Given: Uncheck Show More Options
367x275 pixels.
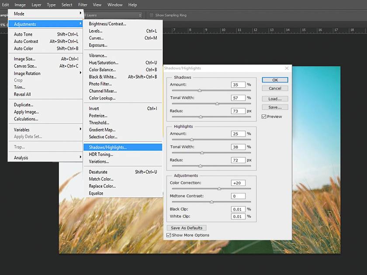Looking at the screenshot, I should click(x=169, y=235).
